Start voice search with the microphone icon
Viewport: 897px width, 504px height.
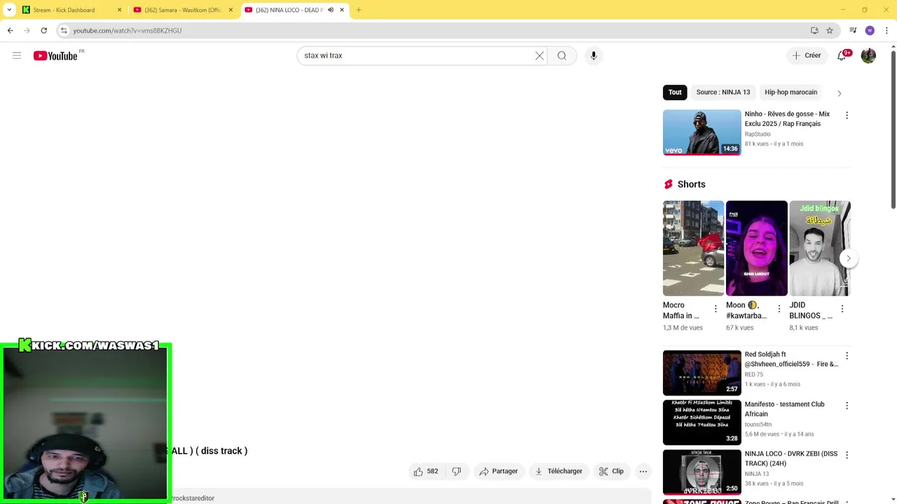[594, 55]
